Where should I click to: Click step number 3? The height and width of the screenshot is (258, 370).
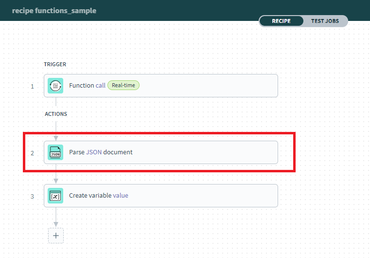point(32,196)
